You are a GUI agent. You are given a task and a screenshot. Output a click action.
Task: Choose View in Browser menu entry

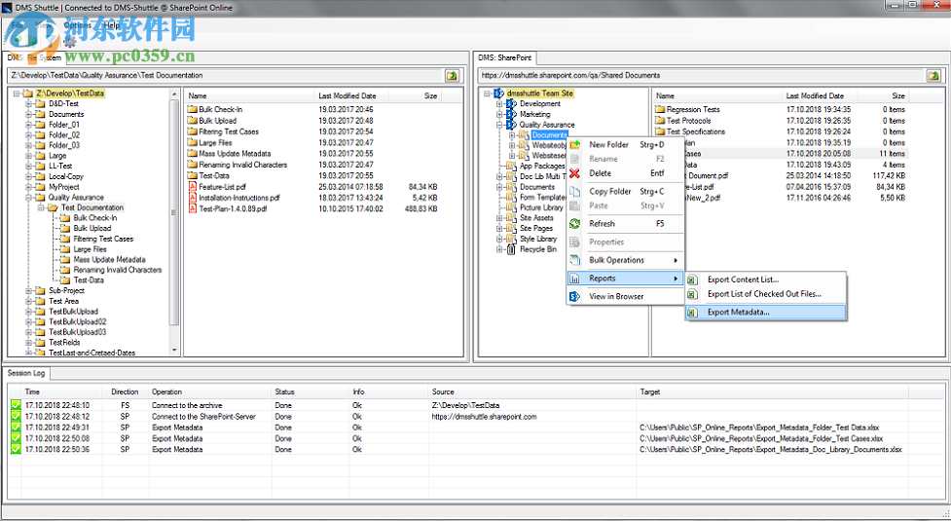625,296
